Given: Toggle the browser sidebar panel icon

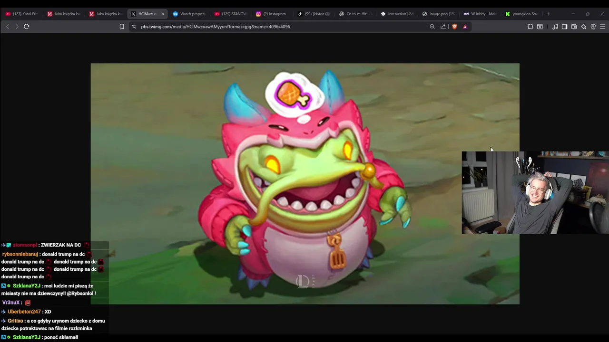Looking at the screenshot, I should pyautogui.click(x=564, y=27).
